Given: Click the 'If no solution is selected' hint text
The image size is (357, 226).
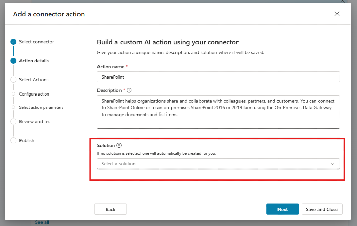Looking at the screenshot, I should (x=156, y=153).
